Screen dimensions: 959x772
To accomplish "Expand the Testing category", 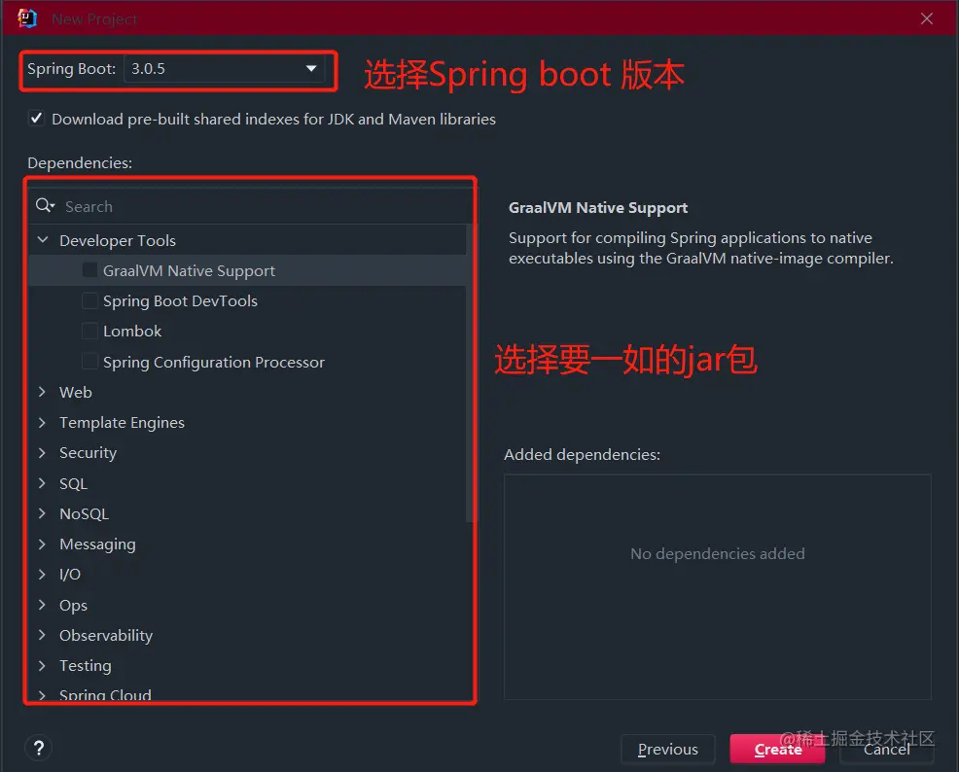I will pyautogui.click(x=42, y=665).
